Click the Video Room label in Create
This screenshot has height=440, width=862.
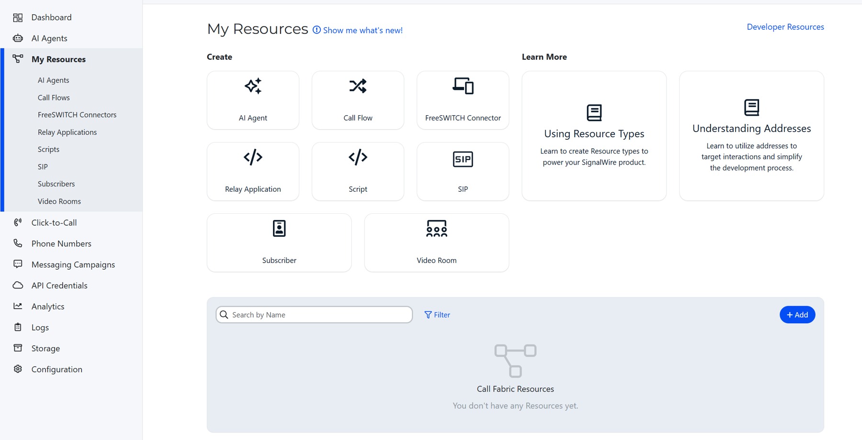coord(437,260)
